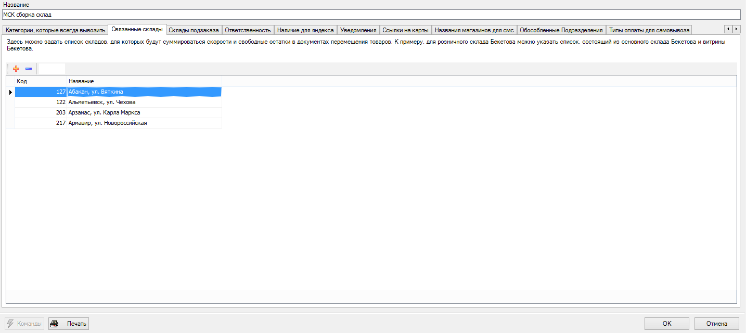This screenshot has height=333, width=746.
Task: Click the printer icon on Печать button
Action: coord(54,324)
